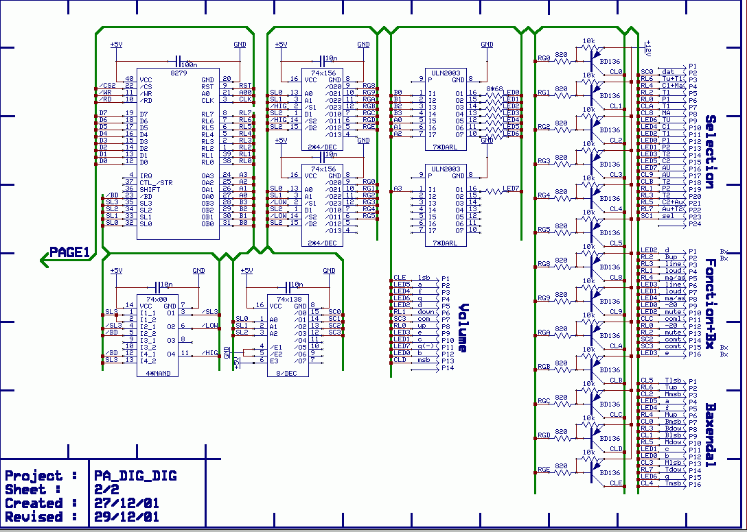Select the 100n capacitor above the 8279
The height and width of the screenshot is (532, 747).
point(179,62)
